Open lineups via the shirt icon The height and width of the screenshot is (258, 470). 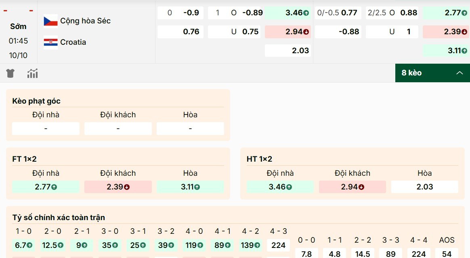[10, 73]
